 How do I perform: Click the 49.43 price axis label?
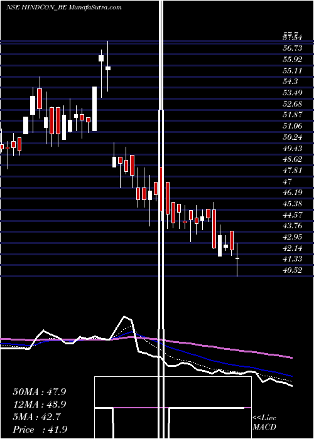[x=293, y=148]
